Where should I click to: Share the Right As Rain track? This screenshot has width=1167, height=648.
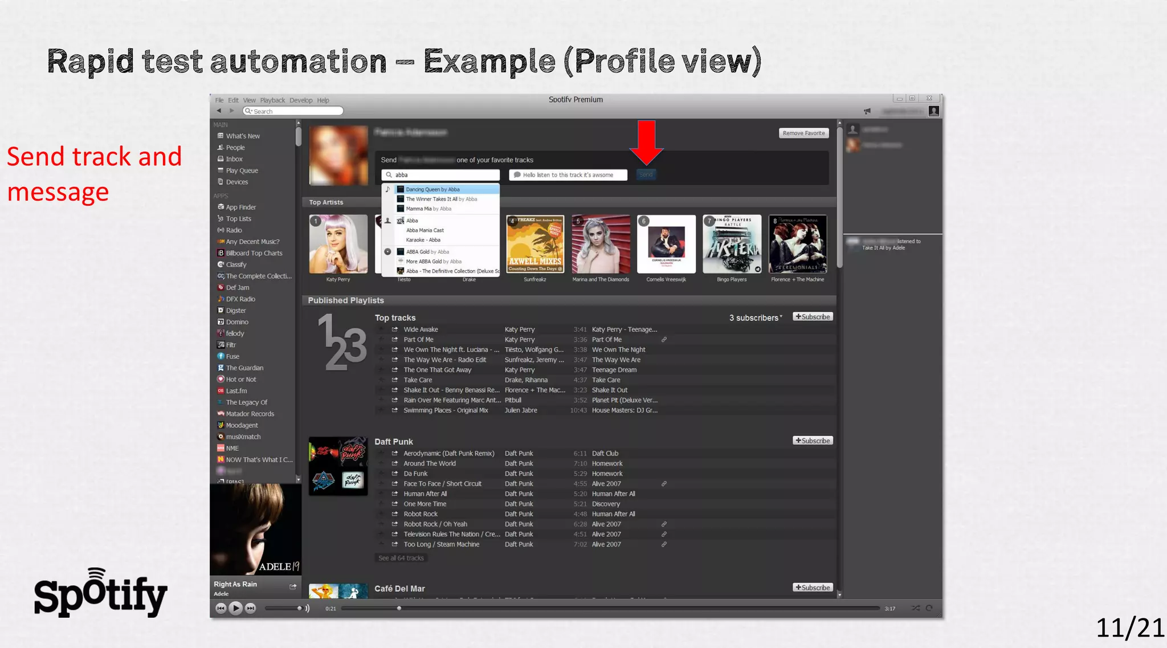tap(293, 586)
